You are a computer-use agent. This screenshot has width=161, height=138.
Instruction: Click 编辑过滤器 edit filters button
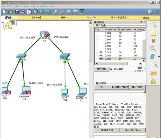pyautogui.click(x=107, y=130)
